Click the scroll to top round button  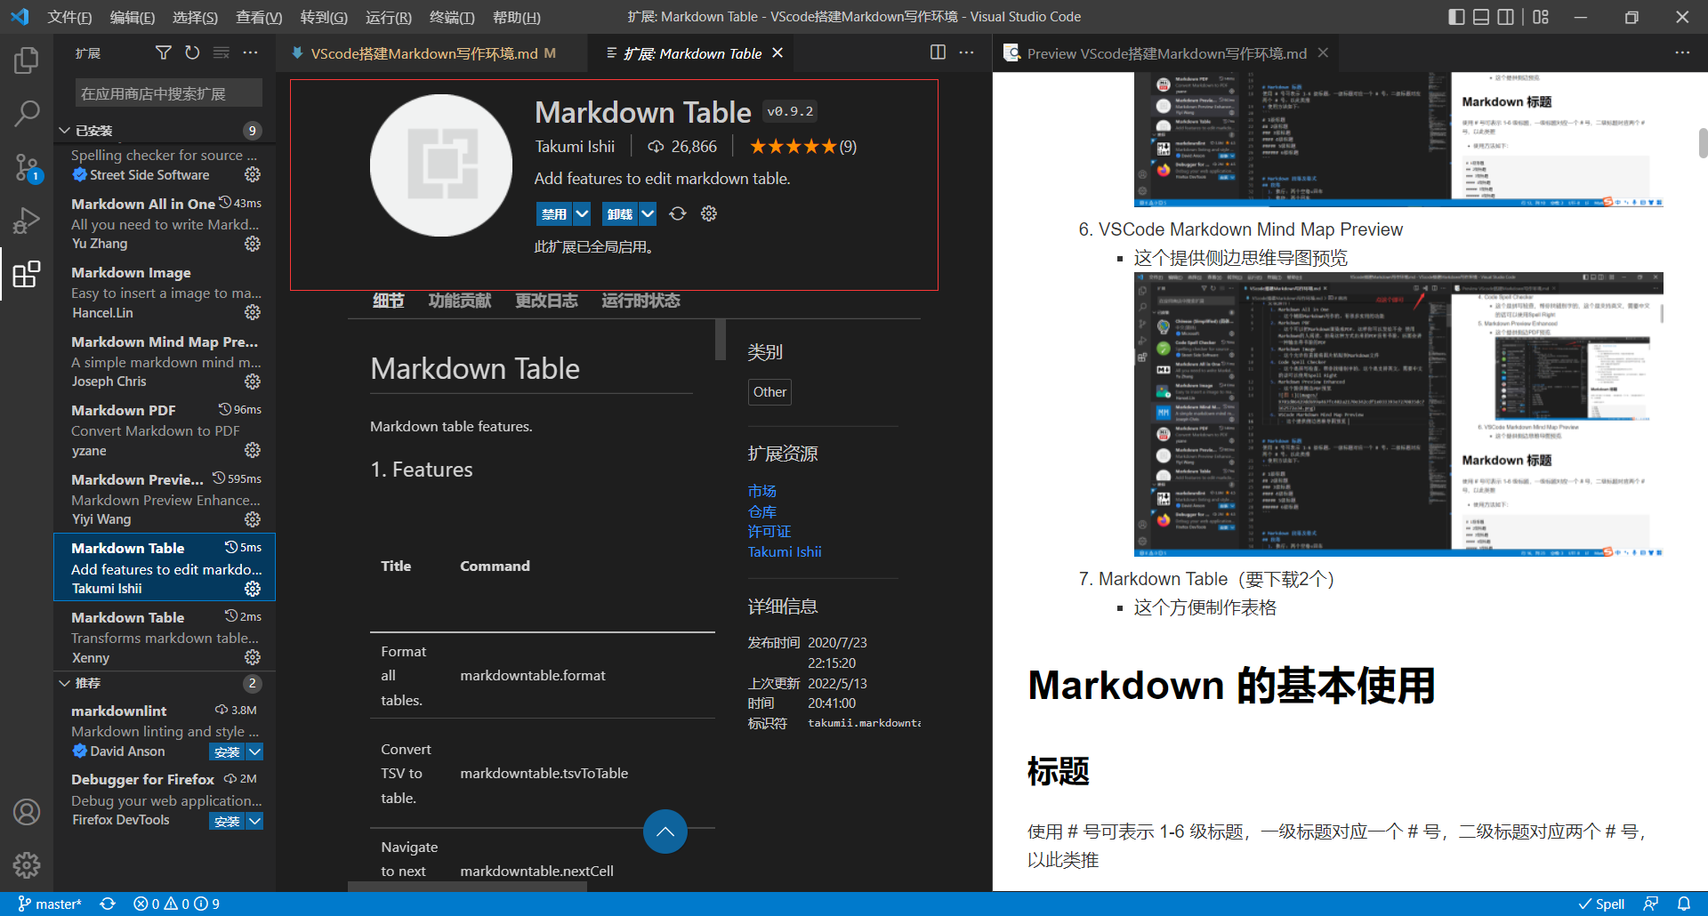pos(665,832)
